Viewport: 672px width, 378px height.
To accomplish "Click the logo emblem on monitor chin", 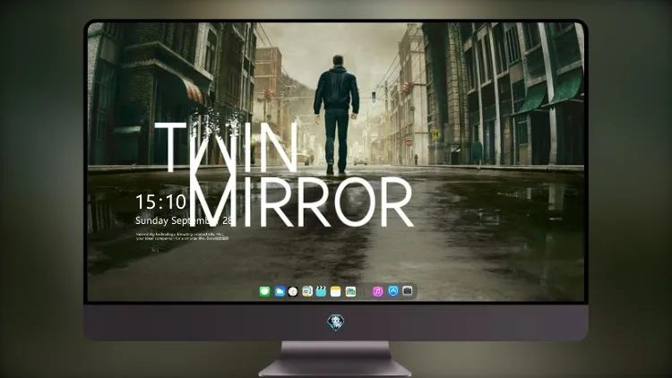I will pyautogui.click(x=336, y=322).
